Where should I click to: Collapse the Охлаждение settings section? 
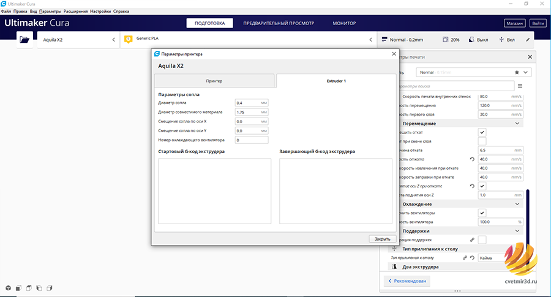tap(517, 204)
